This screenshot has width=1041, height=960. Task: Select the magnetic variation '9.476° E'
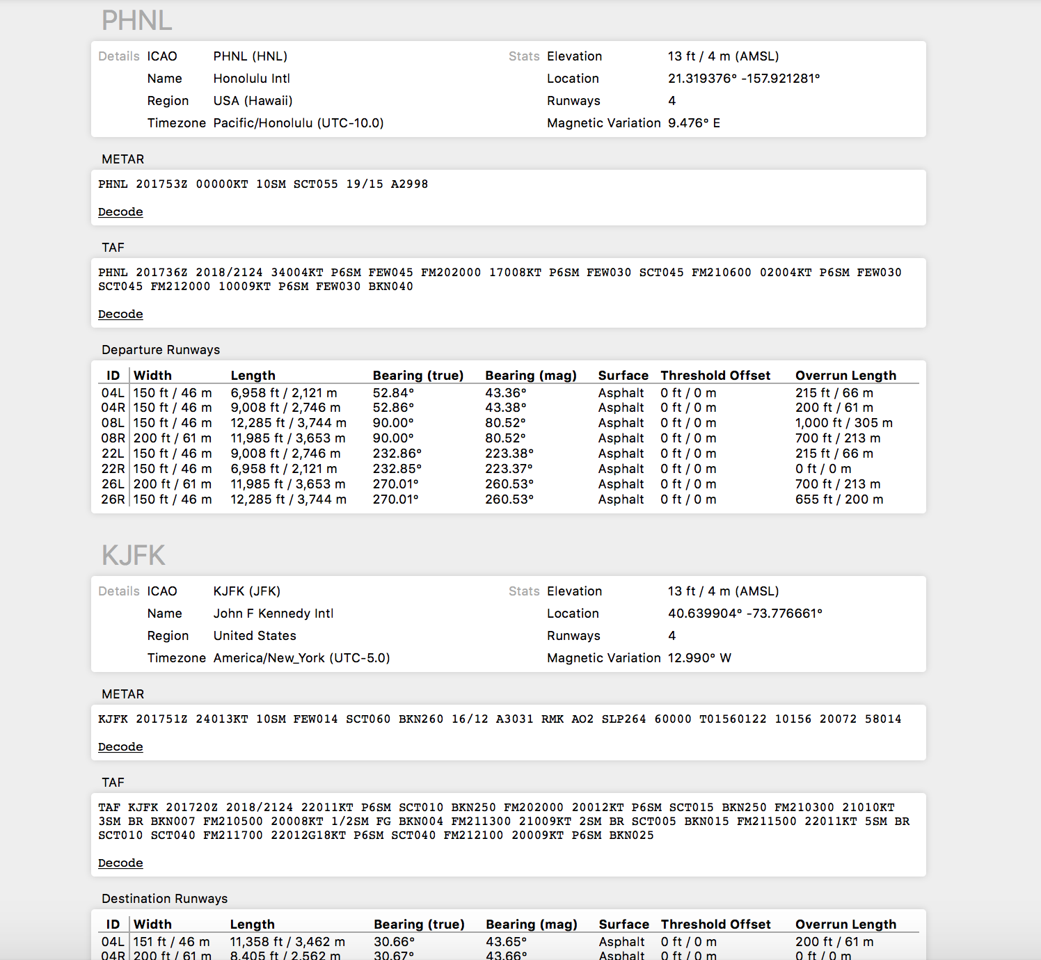click(x=694, y=123)
